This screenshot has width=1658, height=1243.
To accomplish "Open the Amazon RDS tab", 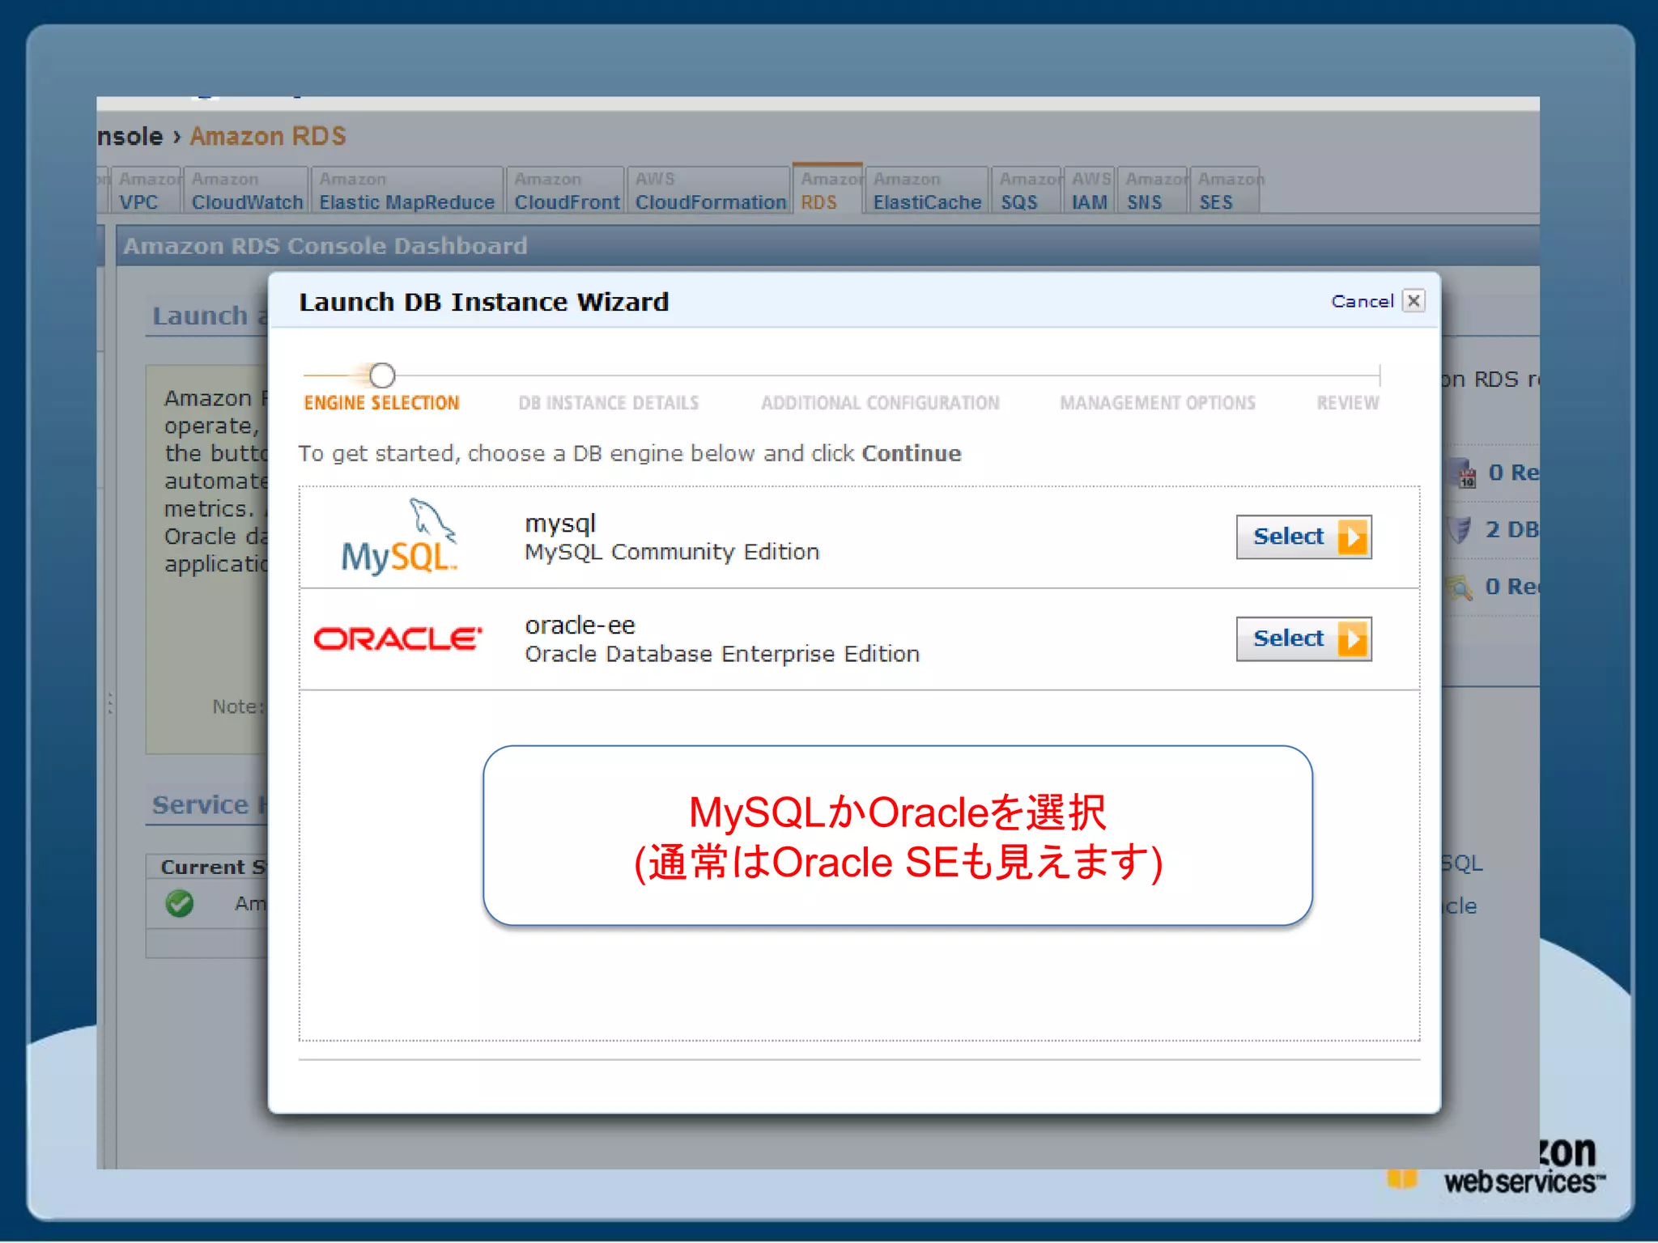I will pos(827,189).
